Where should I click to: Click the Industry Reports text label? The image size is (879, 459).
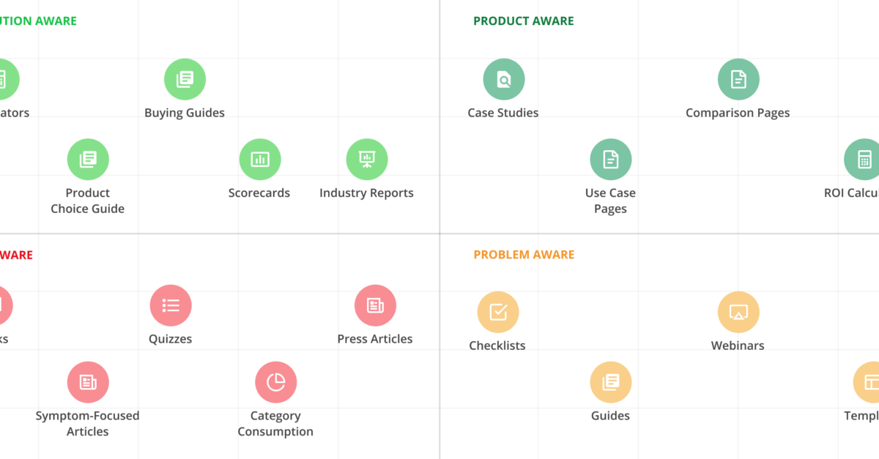[366, 193]
